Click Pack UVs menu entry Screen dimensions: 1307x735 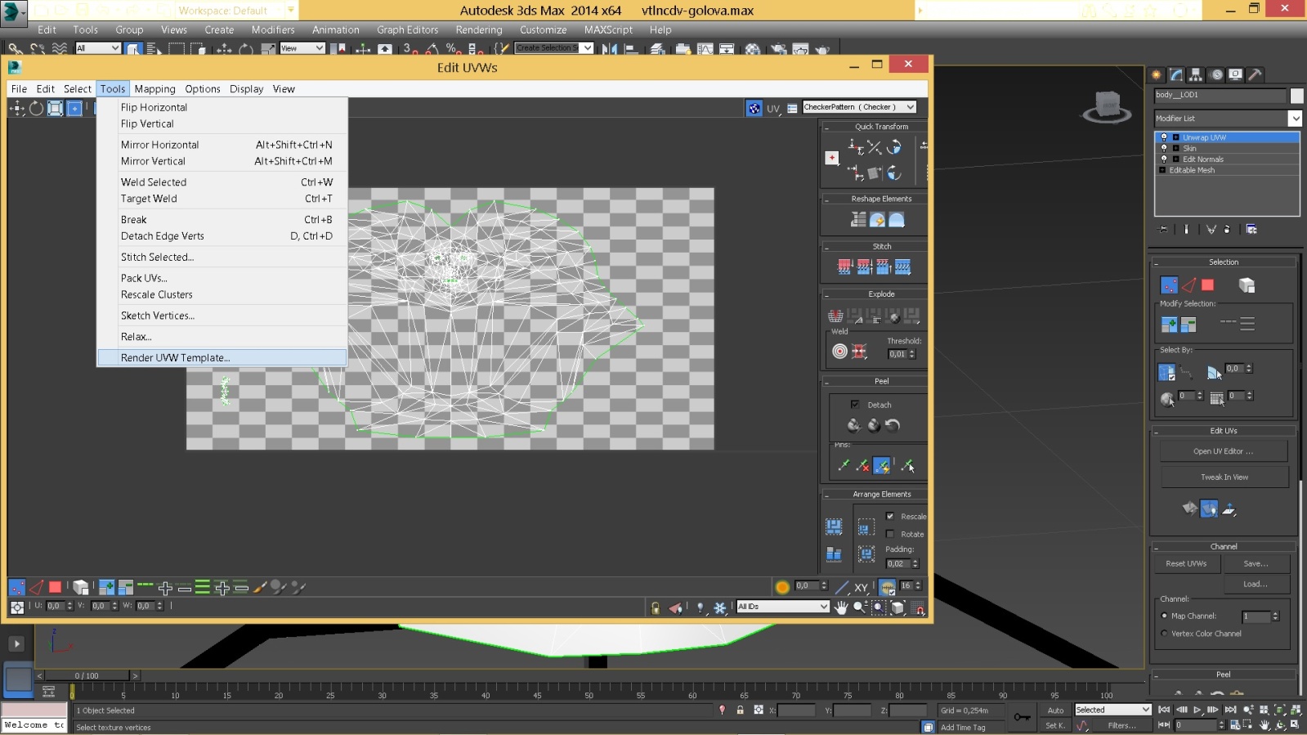(222, 278)
